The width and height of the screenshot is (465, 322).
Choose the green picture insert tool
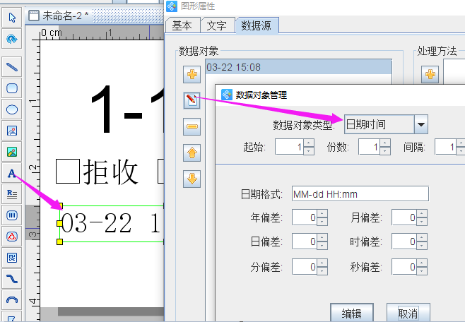tap(12, 152)
